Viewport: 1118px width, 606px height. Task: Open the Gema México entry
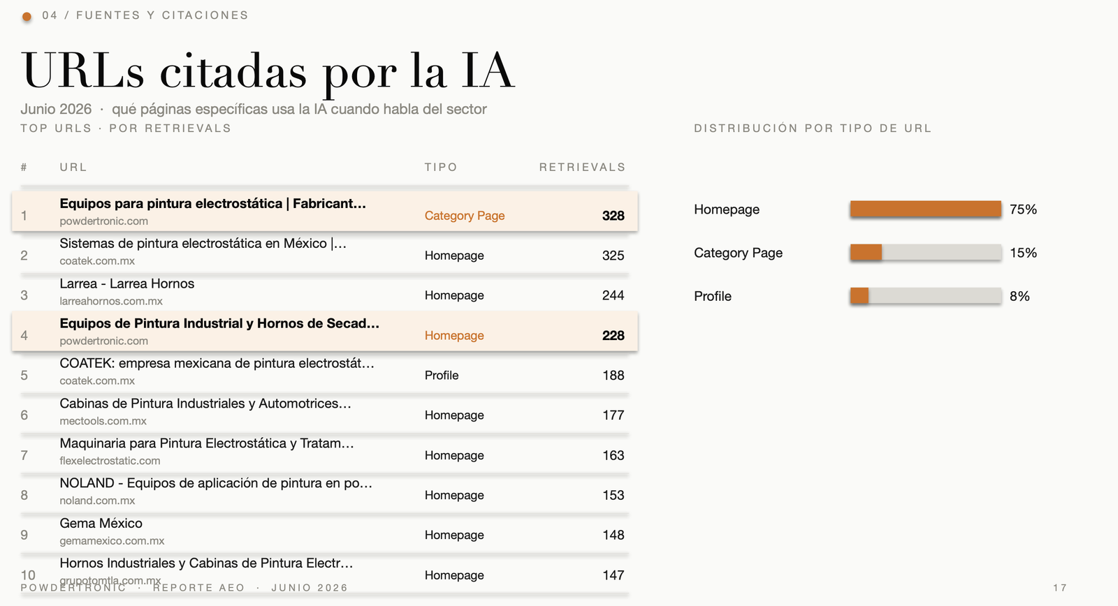point(325,531)
